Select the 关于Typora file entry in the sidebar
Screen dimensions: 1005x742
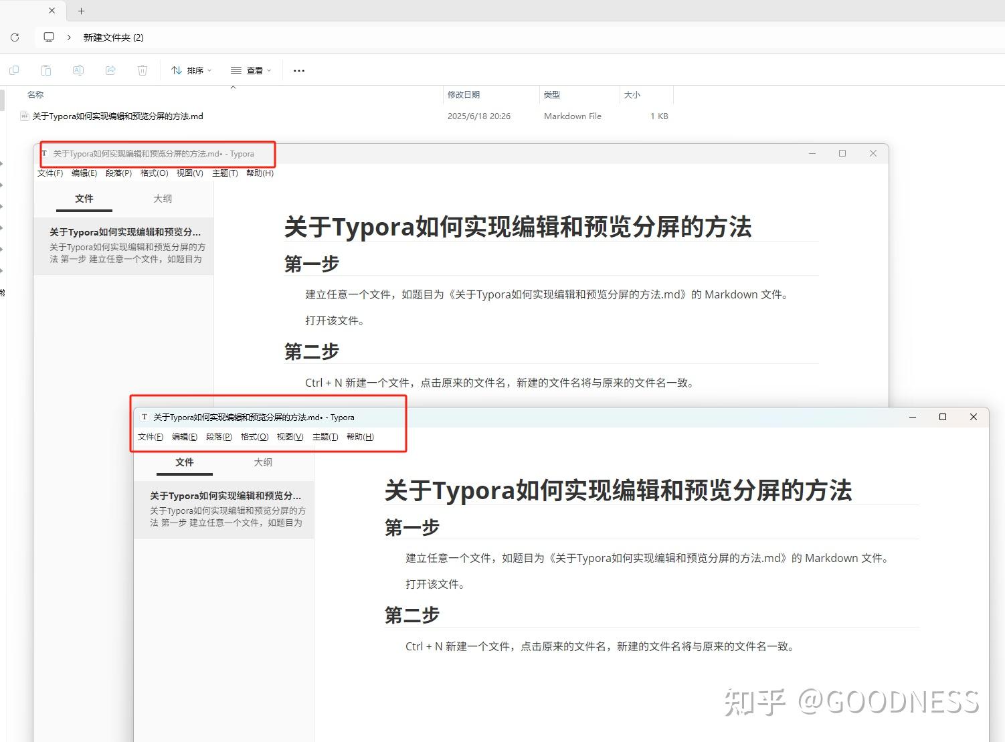(x=124, y=245)
